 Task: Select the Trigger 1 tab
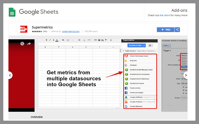(x=166, y=45)
